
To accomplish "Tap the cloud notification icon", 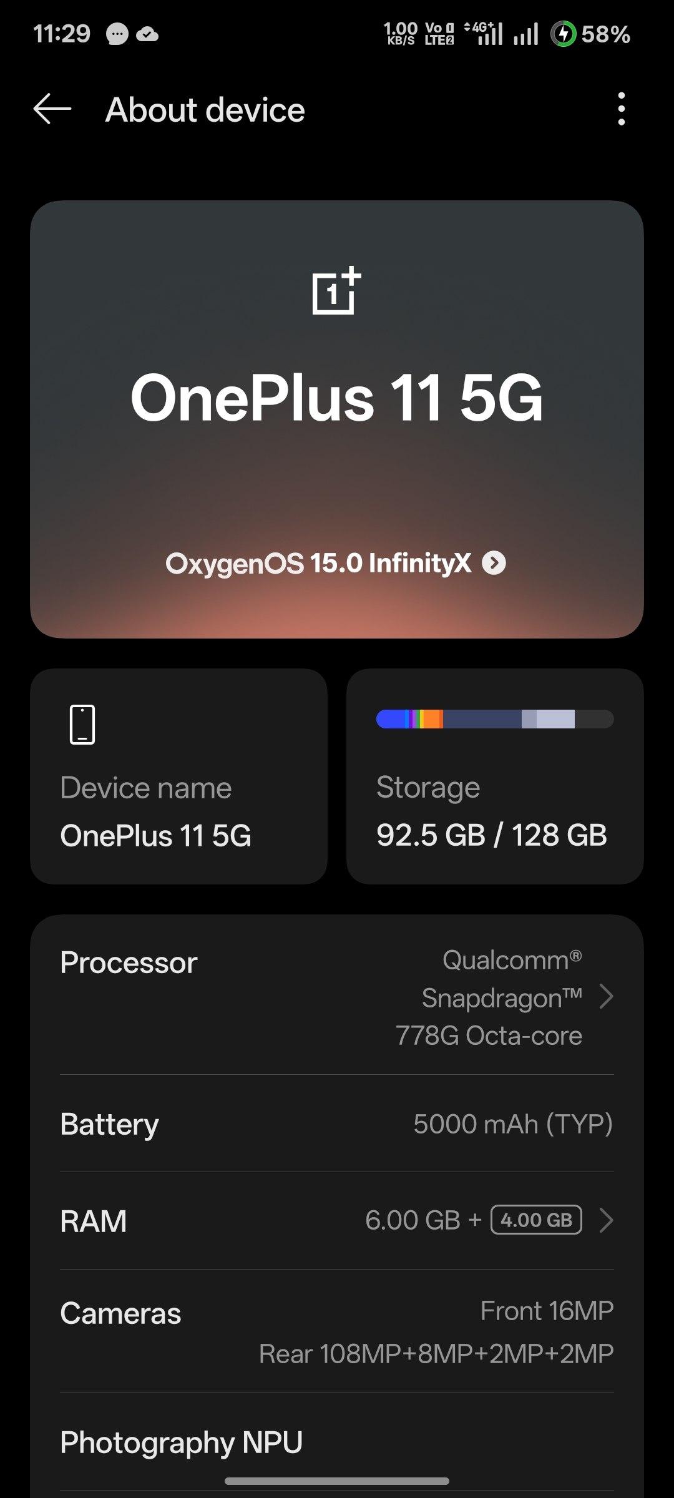I will pos(147,34).
